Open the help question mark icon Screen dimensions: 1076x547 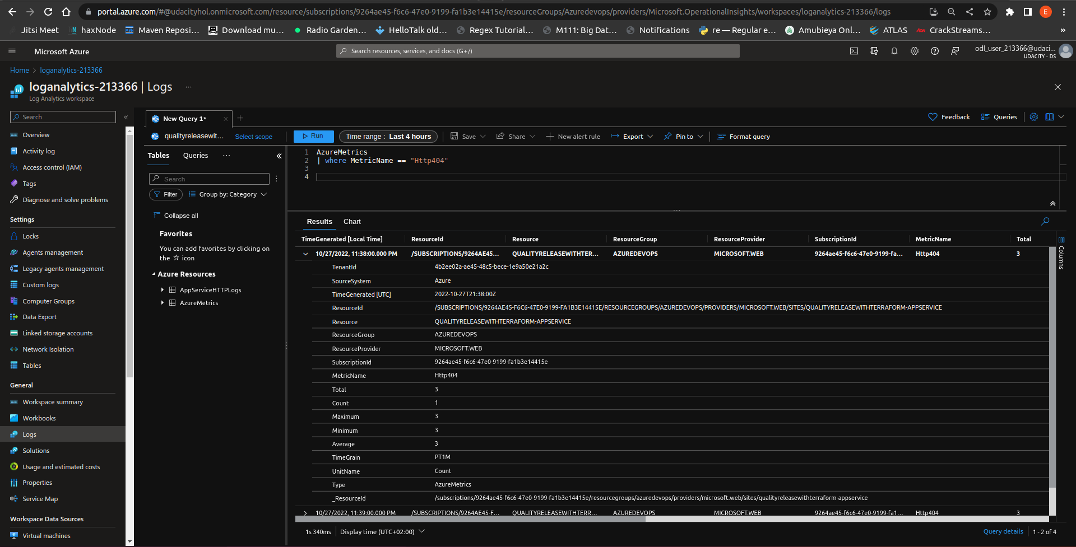click(935, 51)
